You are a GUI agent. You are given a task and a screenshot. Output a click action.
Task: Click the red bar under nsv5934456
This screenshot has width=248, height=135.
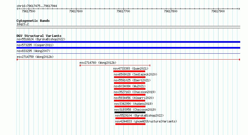click(x=130, y=101)
